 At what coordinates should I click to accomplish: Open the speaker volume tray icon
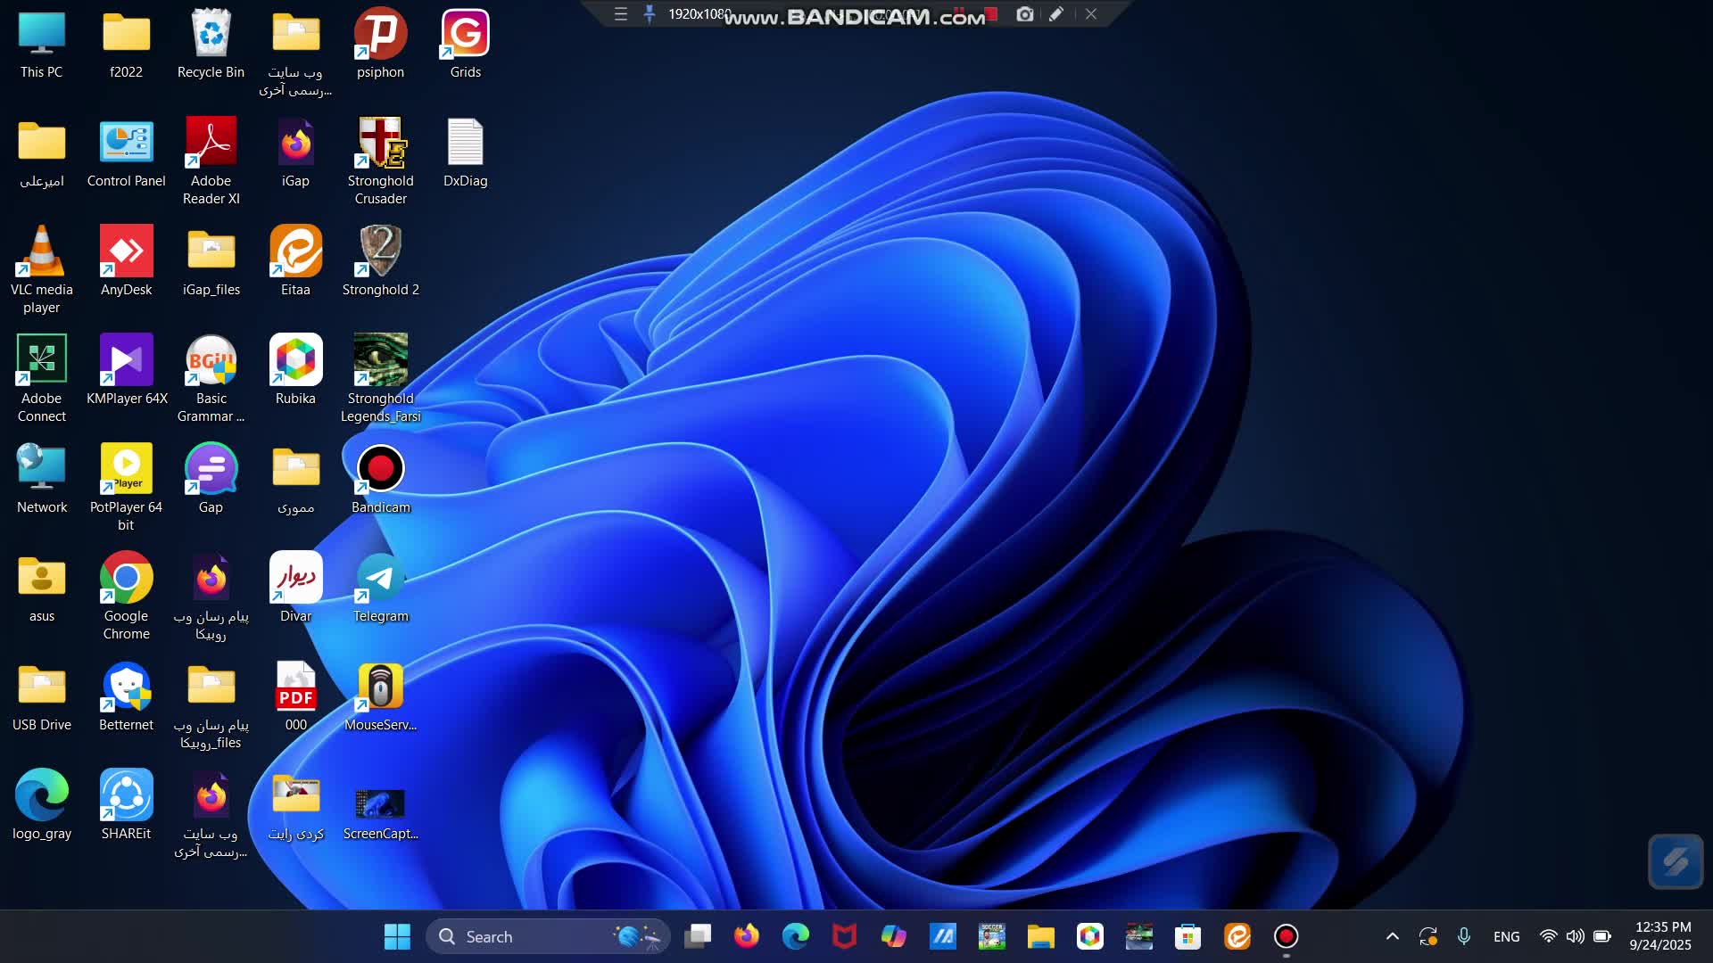1576,936
